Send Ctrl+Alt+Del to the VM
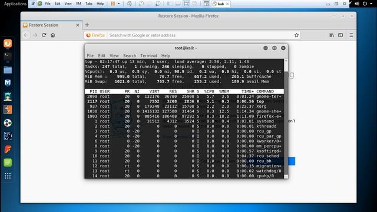Viewport: 377px width, 212px height. [130, 4]
